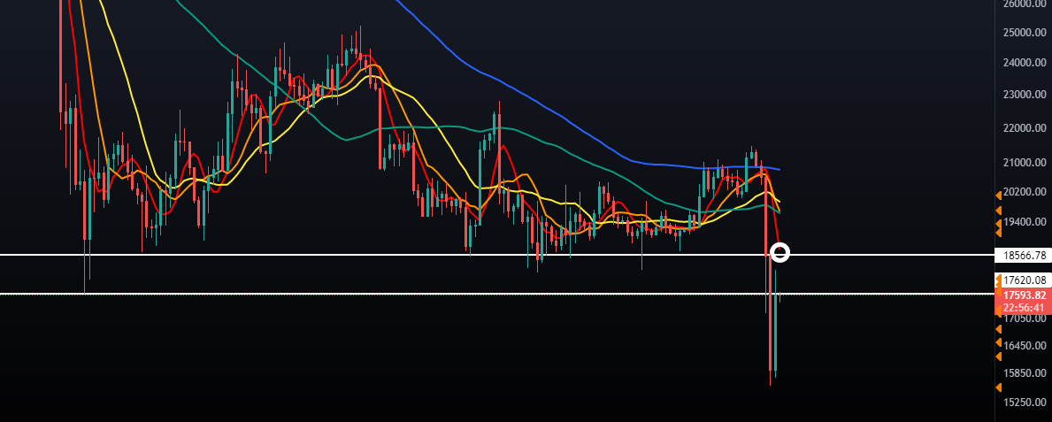Click the 15850.00 price scale label
The width and height of the screenshot is (1052, 422).
pyautogui.click(x=1025, y=373)
